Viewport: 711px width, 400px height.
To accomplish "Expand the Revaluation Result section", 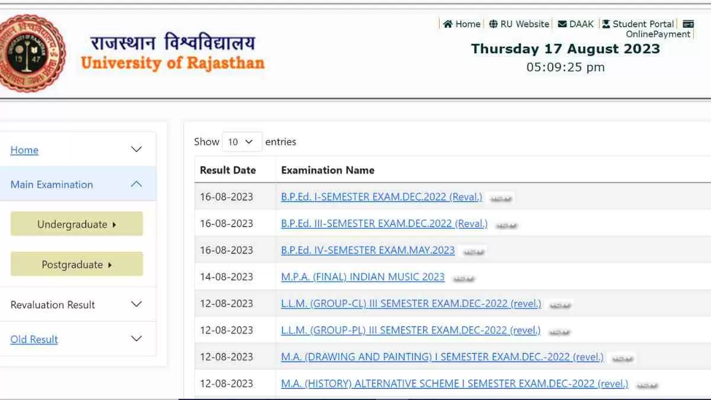I will pyautogui.click(x=136, y=304).
